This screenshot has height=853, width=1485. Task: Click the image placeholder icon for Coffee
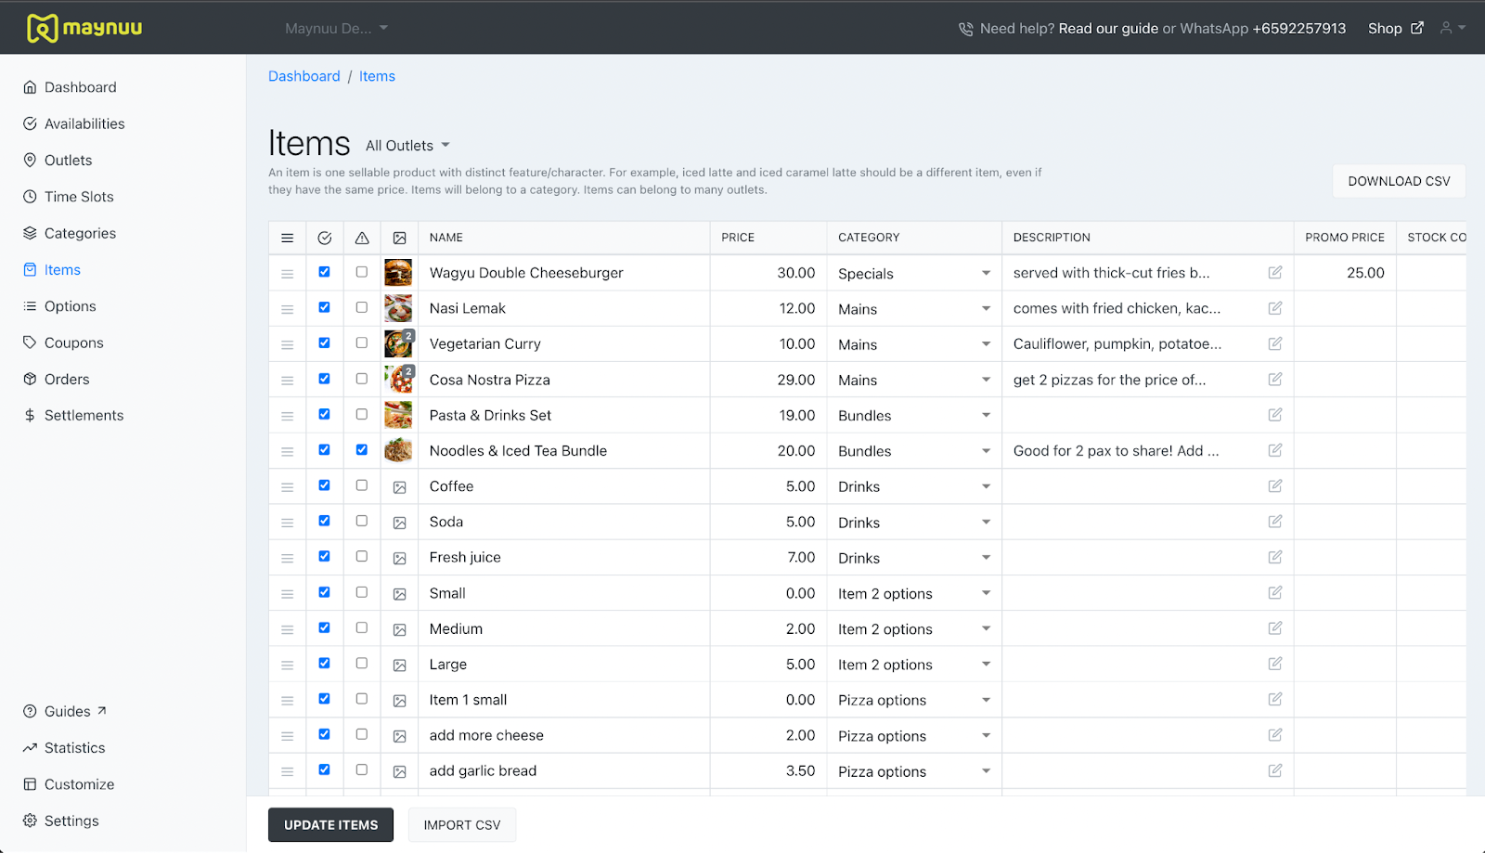click(x=399, y=487)
